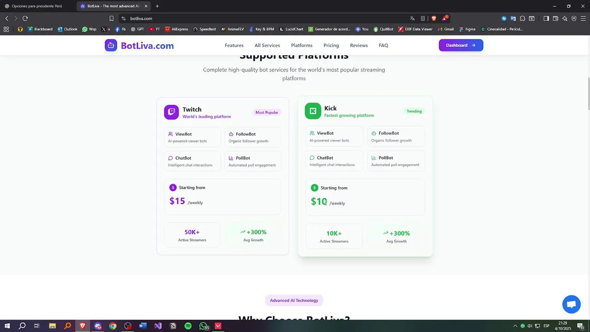
Task: Open Visual Studio from the taskbar
Action: [158, 326]
